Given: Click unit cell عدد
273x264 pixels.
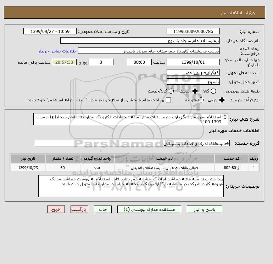Looking at the screenshot, I should 97,168.
